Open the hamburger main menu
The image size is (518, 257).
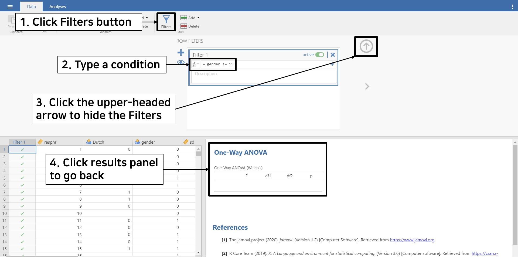(10, 7)
